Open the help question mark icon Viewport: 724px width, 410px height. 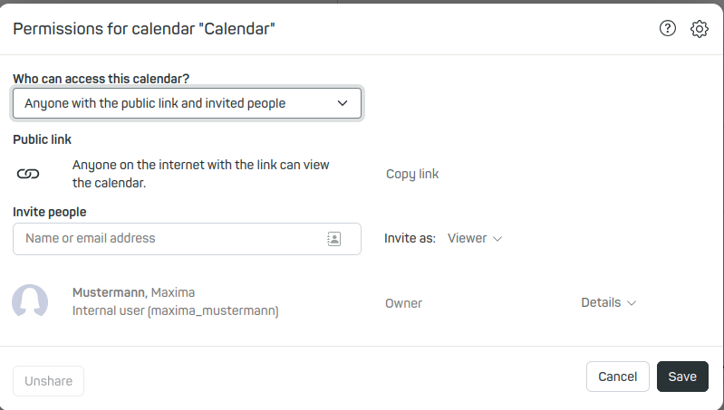(x=667, y=29)
